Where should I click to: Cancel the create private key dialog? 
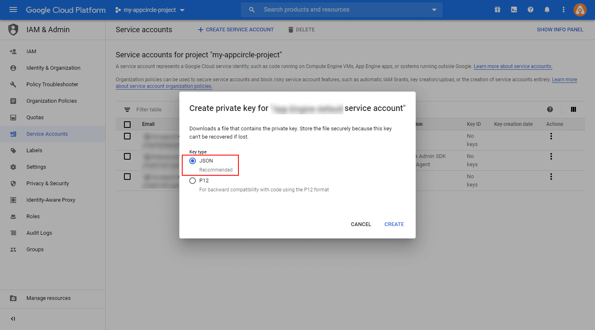(361, 224)
